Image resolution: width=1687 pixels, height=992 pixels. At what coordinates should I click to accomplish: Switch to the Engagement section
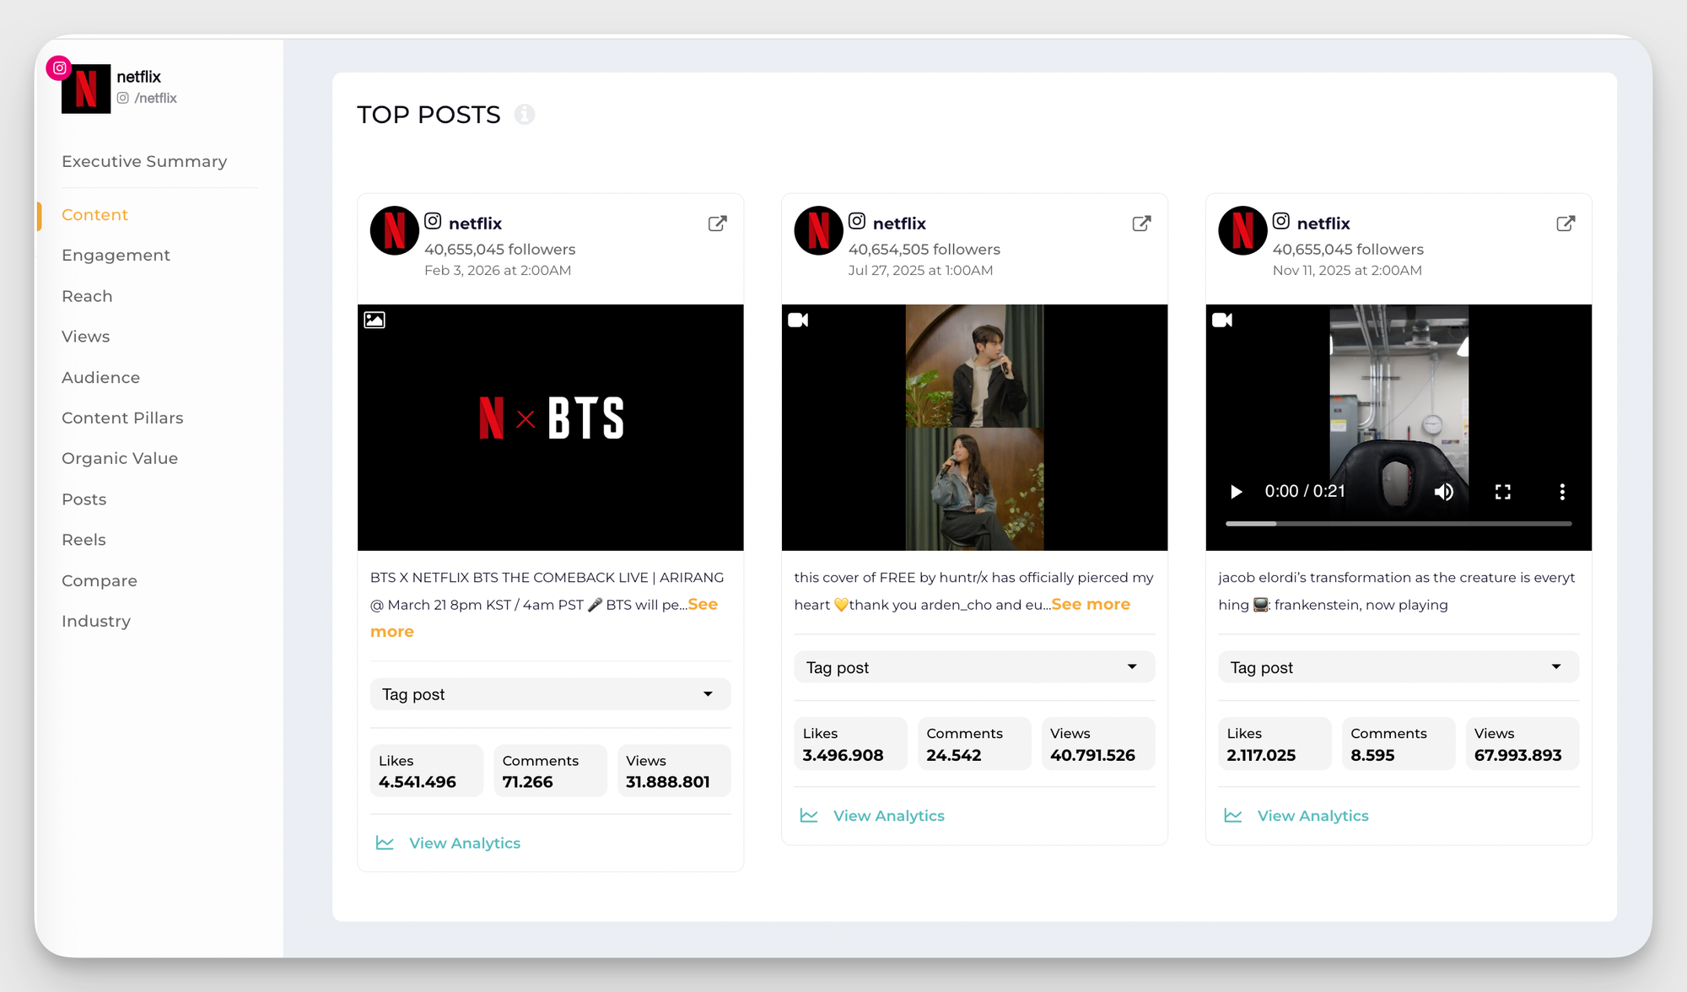click(x=116, y=255)
